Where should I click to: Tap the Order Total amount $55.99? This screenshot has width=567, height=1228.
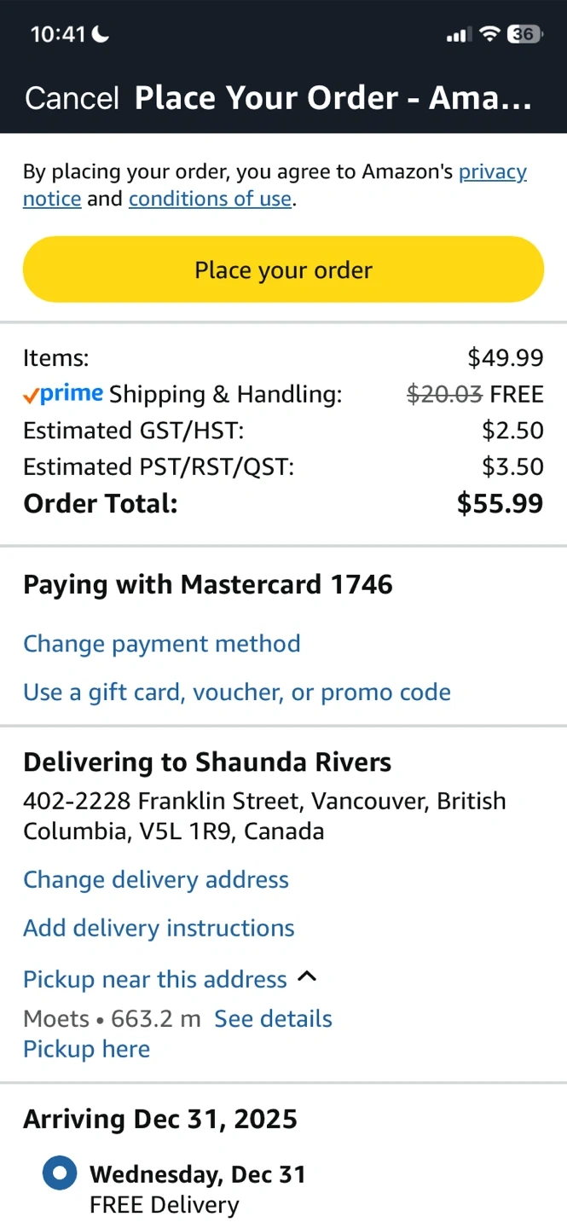500,503
